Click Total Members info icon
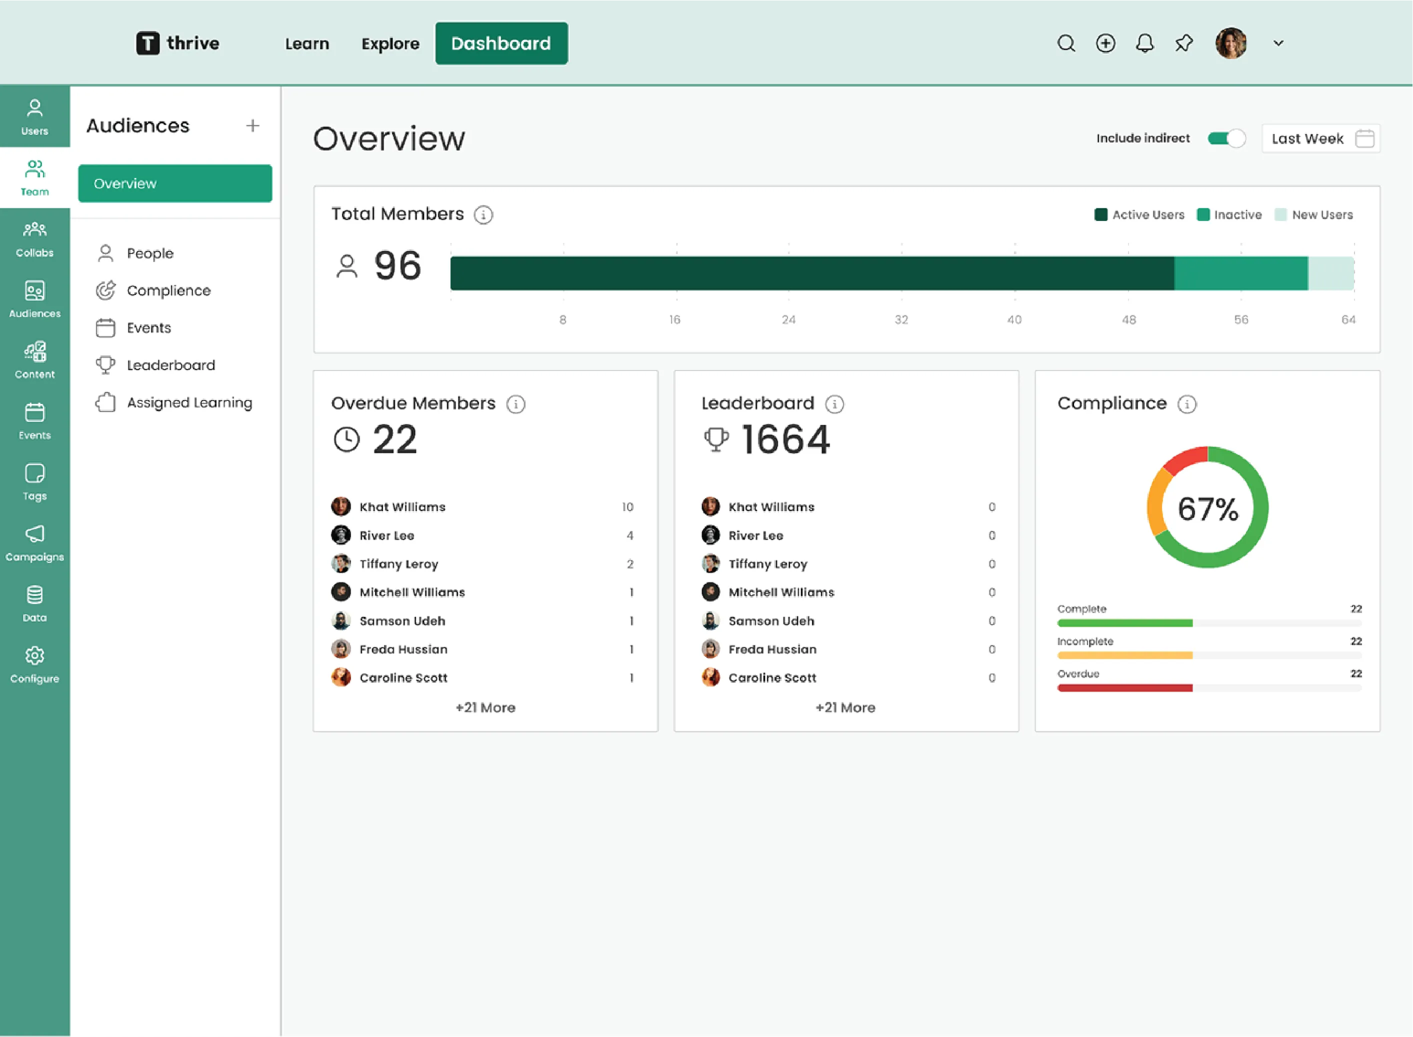Image resolution: width=1413 pixels, height=1037 pixels. (483, 214)
